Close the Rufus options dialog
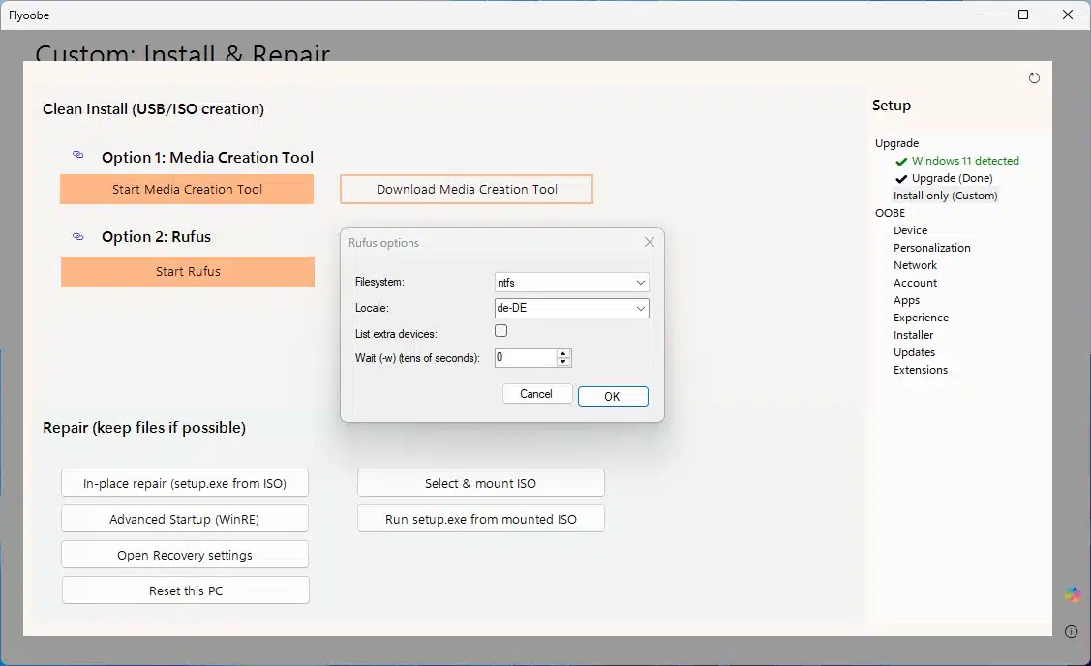 [650, 242]
